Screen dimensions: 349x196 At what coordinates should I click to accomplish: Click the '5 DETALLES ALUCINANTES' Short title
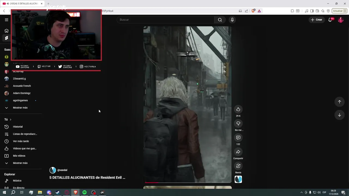pos(87,177)
